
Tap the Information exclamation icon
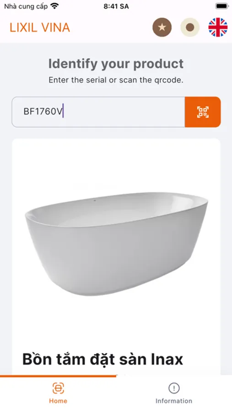[x=174, y=388]
